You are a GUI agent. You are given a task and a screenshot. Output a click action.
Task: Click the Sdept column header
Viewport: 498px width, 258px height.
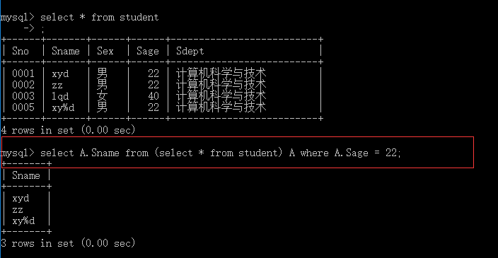[190, 52]
